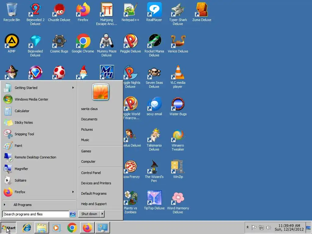Open Shut down options arrow

(x=102, y=214)
